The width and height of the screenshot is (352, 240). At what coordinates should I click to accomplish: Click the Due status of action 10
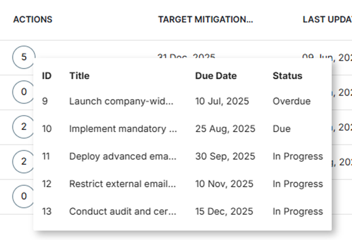[282, 129]
